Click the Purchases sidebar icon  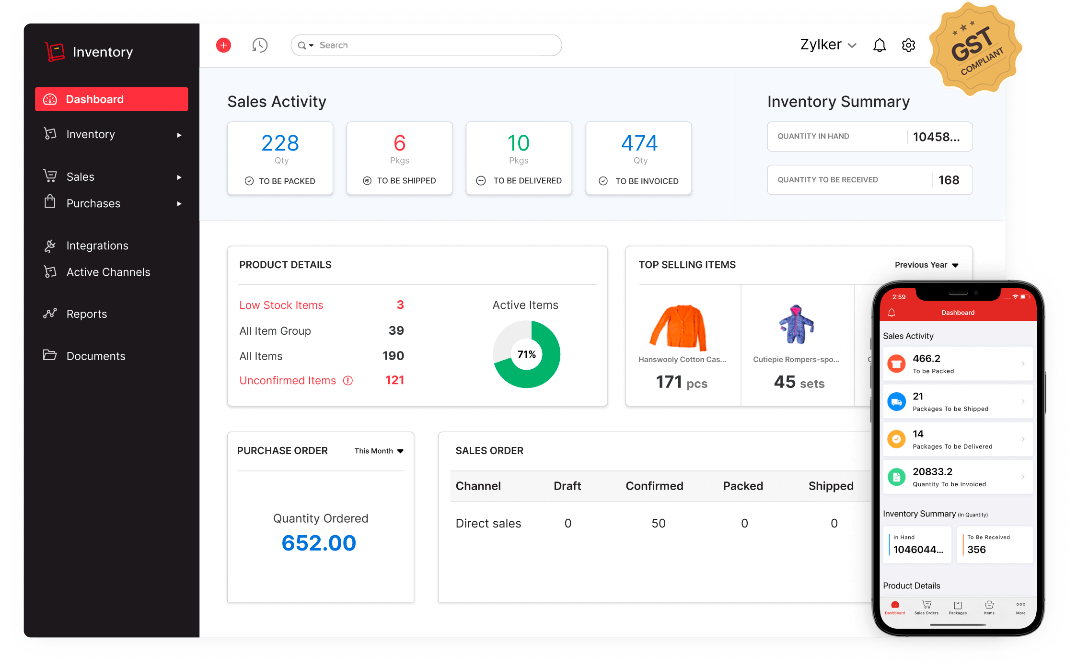tap(49, 203)
